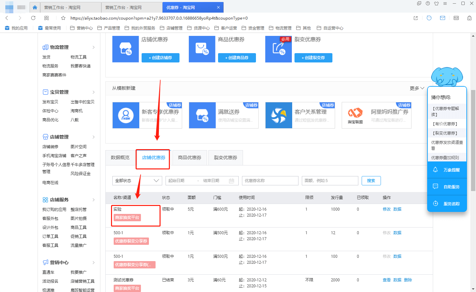
Task: Select the 店铺优惠券 tab
Action: (154, 157)
